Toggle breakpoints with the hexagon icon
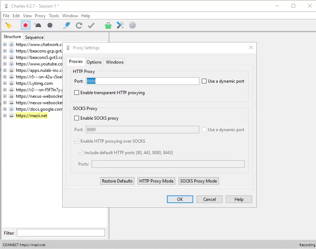Image resolution: width=316 pixels, height=249 pixels. pyautogui.click(x=50, y=25)
